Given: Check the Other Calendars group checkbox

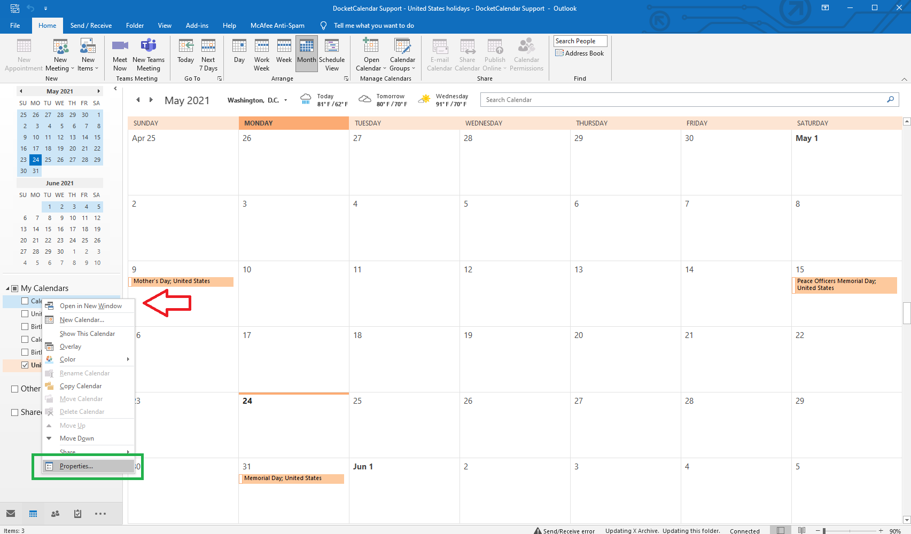Looking at the screenshot, I should point(15,389).
